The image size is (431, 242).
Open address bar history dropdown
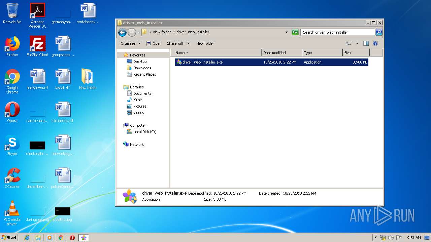click(287, 32)
